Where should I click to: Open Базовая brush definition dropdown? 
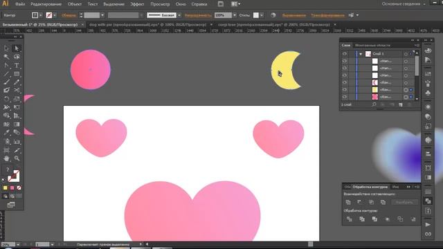coord(179,15)
